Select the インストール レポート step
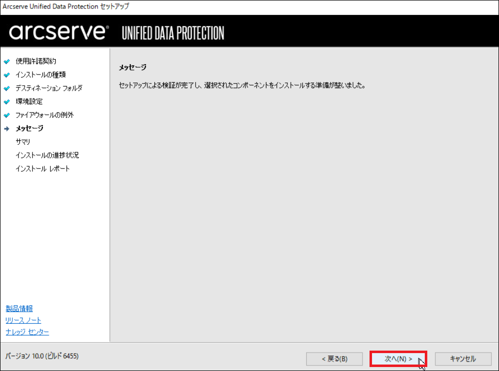499x371 pixels. coord(43,169)
